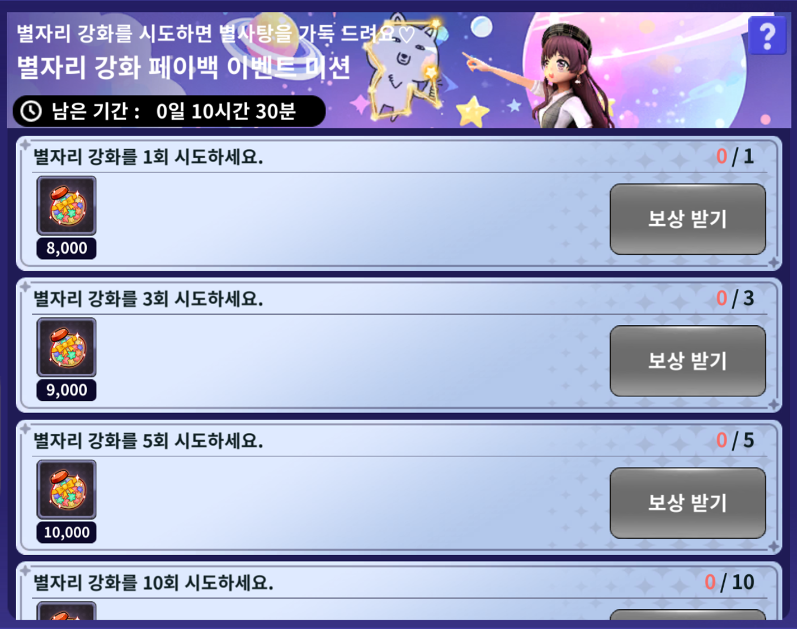Tap the 8,000 reward amount label
Viewport: 797px width, 629px height.
[67, 248]
